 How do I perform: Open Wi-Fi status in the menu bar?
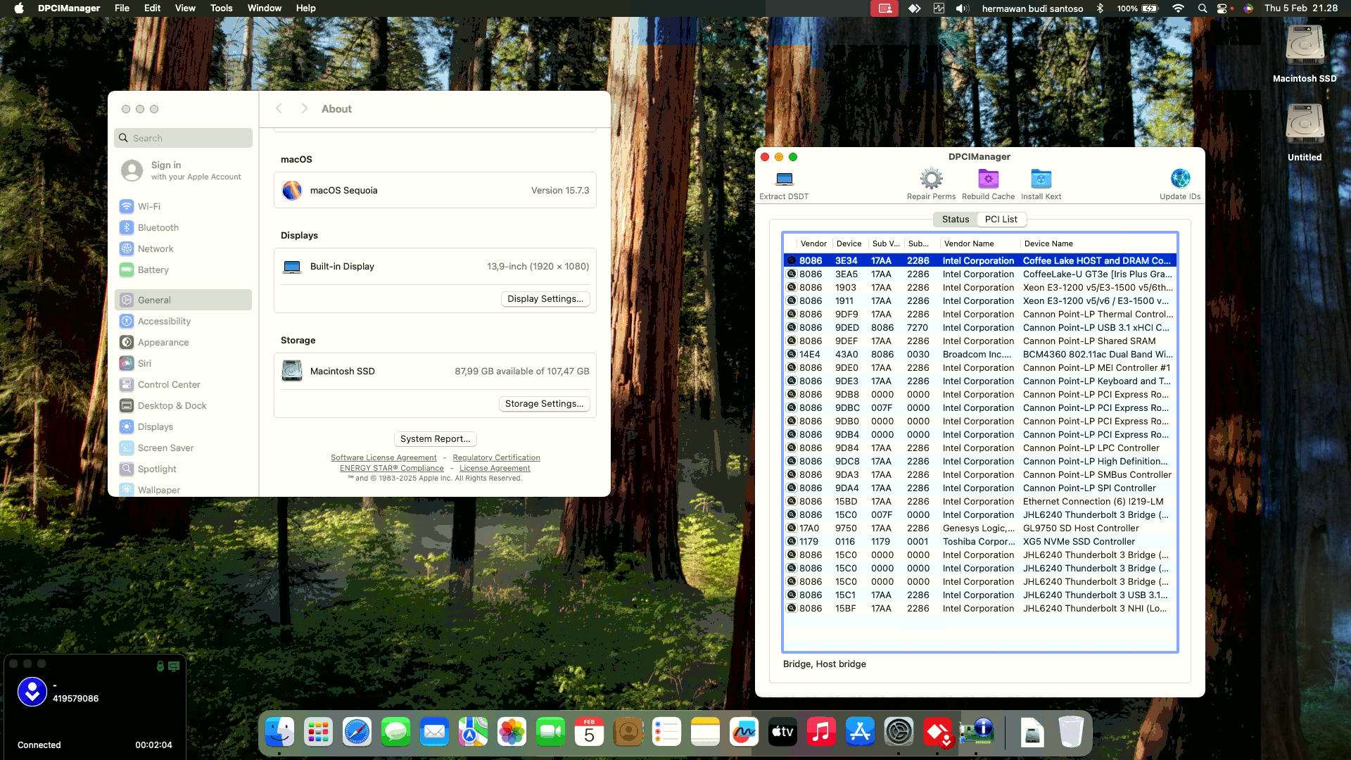pyautogui.click(x=1178, y=8)
